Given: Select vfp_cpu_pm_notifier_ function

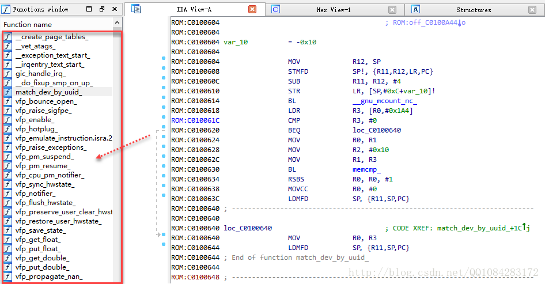Looking at the screenshot, I should 50,175.
